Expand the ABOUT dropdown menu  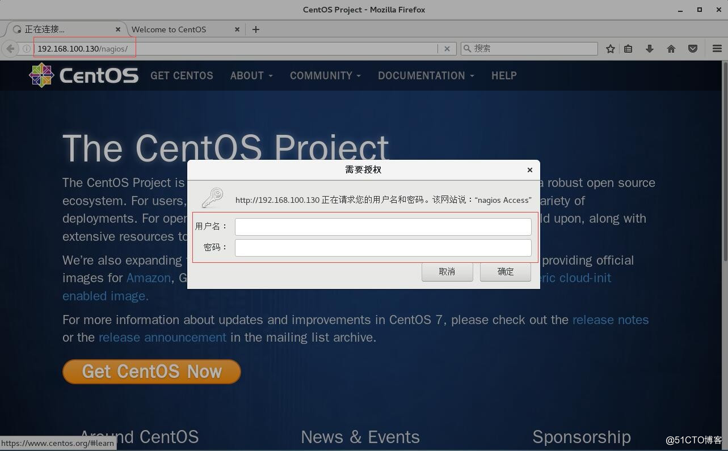click(x=251, y=75)
